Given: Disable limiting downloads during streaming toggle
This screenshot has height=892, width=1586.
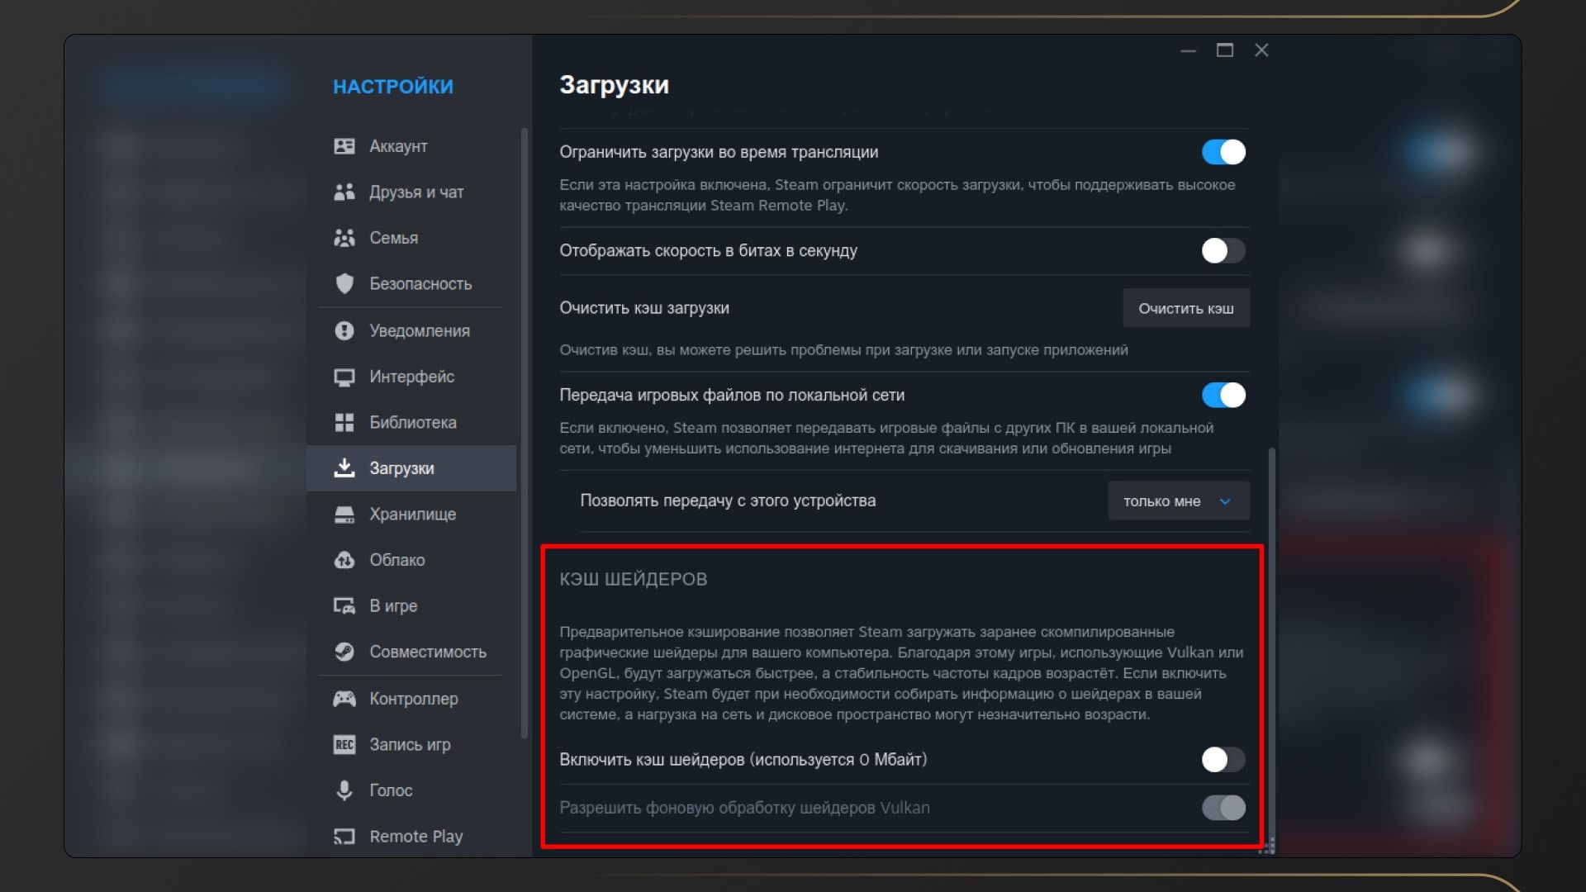Looking at the screenshot, I should 1223,152.
